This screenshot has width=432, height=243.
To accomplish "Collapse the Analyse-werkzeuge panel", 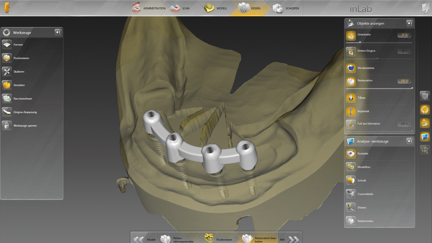I will (410, 141).
